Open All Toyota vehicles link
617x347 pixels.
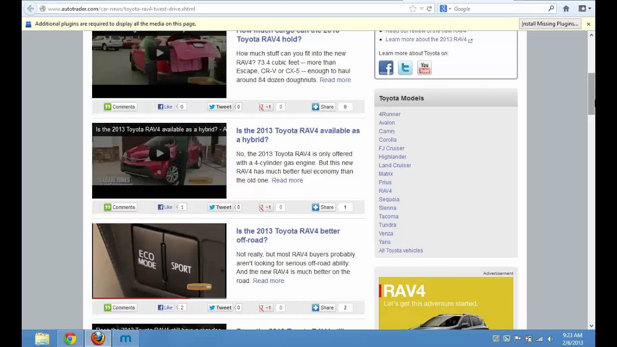pos(401,251)
